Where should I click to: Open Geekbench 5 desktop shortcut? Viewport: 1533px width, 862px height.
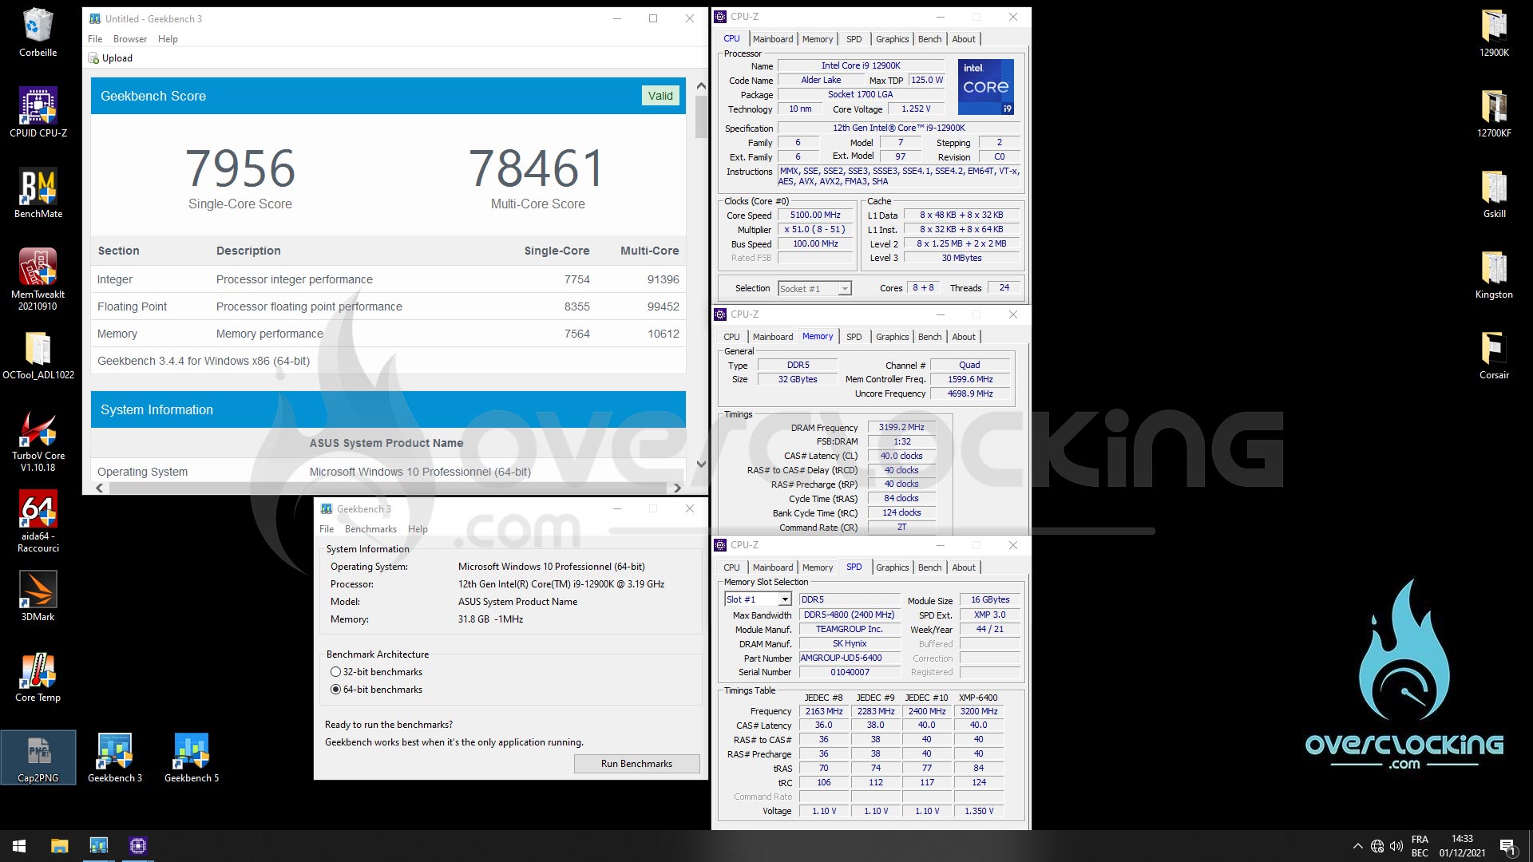pos(192,757)
